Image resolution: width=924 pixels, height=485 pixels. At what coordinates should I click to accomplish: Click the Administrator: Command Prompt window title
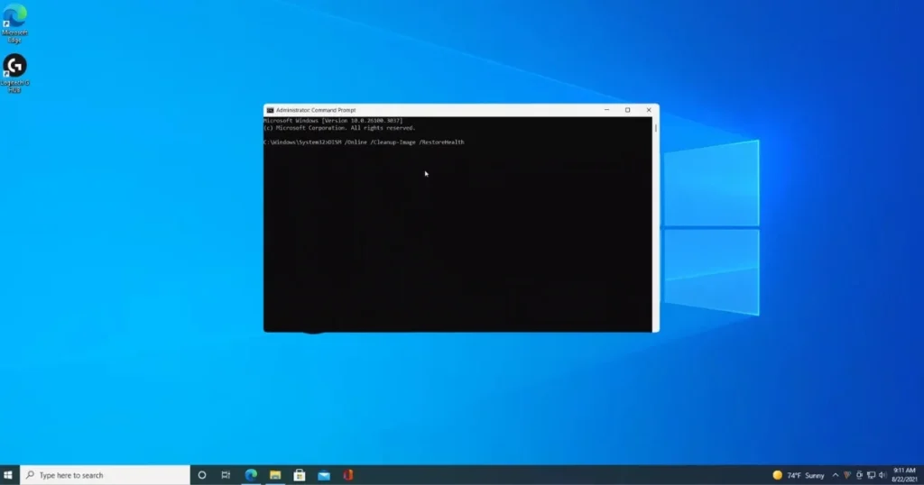(x=316, y=110)
